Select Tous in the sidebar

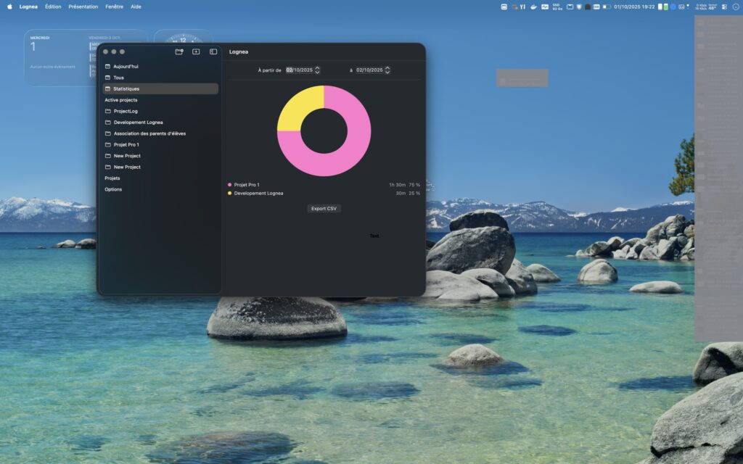(118, 78)
